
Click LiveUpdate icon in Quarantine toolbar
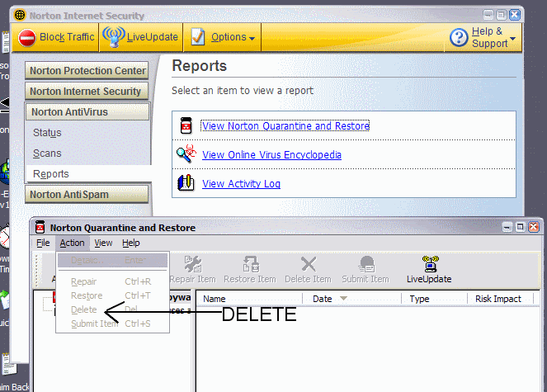point(430,264)
